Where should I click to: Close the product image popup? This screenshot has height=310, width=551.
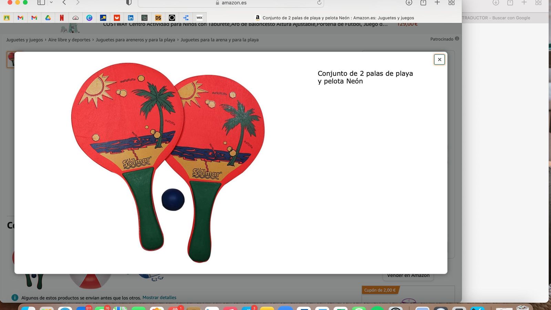[439, 60]
